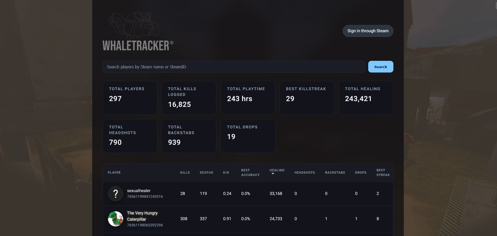Focus the player search input field
Viewport: 497px width, 236px height.
tap(234, 67)
